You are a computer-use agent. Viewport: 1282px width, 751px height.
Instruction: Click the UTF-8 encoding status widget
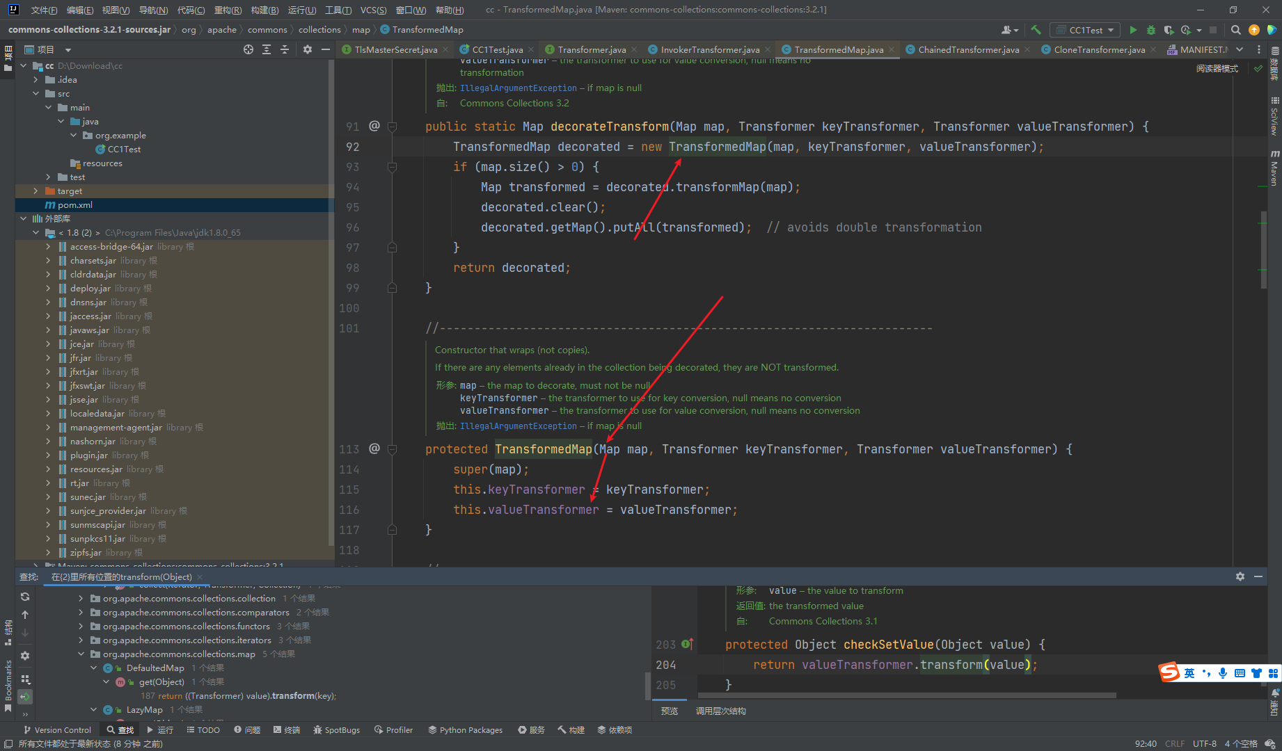point(1204,743)
